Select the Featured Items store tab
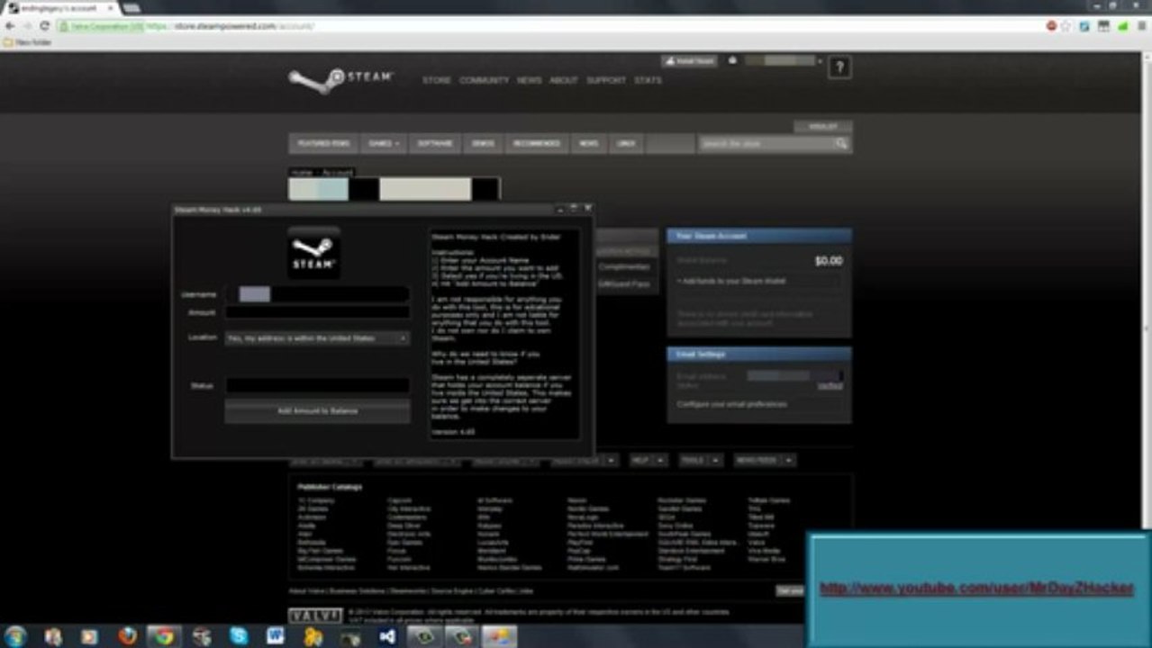This screenshot has width=1152, height=648. click(323, 144)
